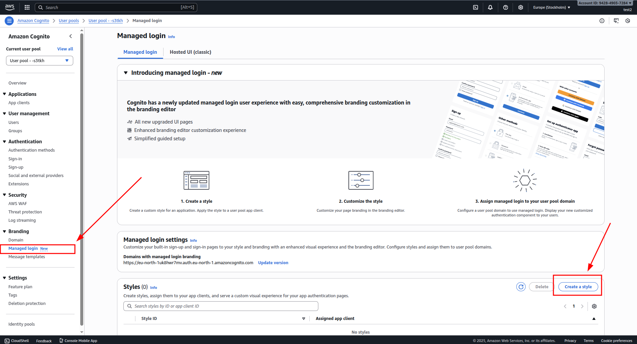Open App clients in side navigation

click(x=19, y=103)
